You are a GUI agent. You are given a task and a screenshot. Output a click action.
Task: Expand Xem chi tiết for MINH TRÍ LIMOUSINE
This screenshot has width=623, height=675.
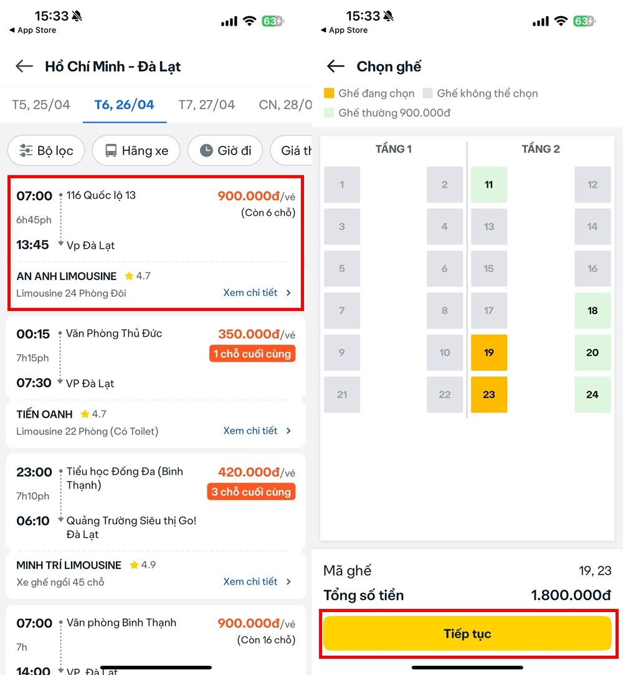point(257,582)
